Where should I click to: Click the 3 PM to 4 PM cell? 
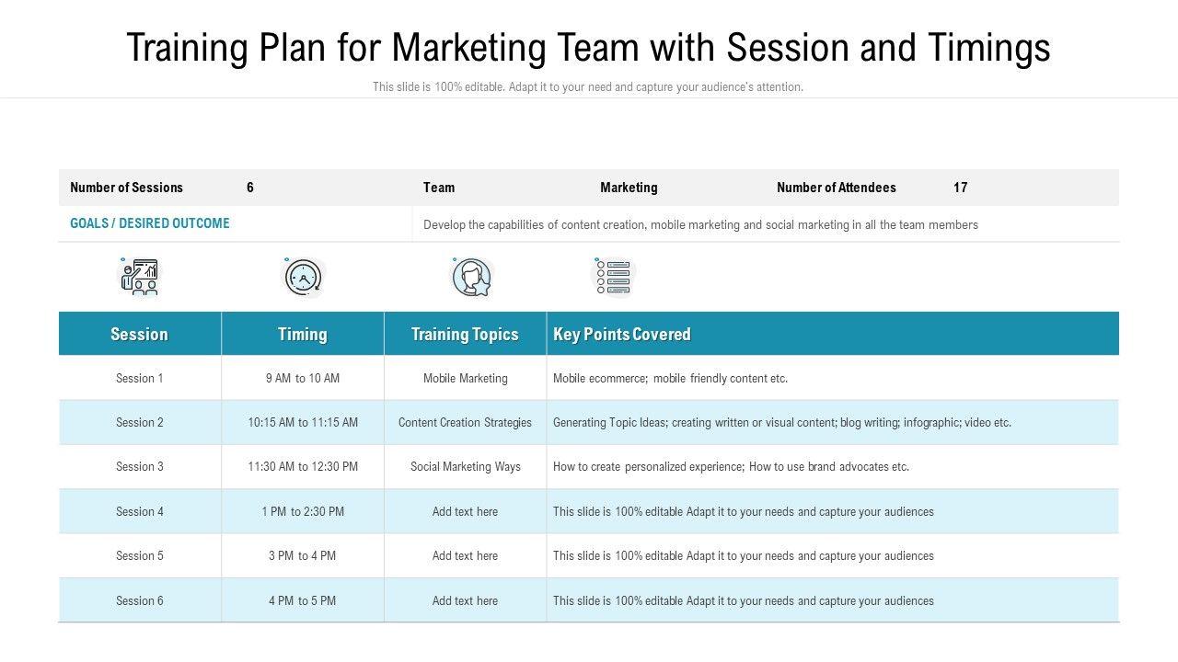302,556
